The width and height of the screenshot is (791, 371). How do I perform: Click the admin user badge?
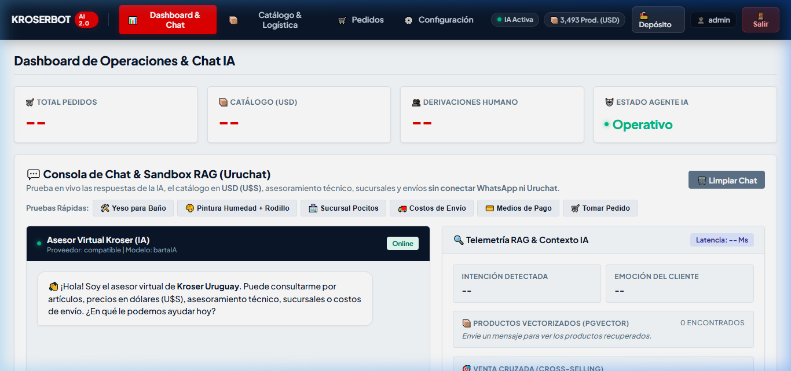(x=713, y=20)
